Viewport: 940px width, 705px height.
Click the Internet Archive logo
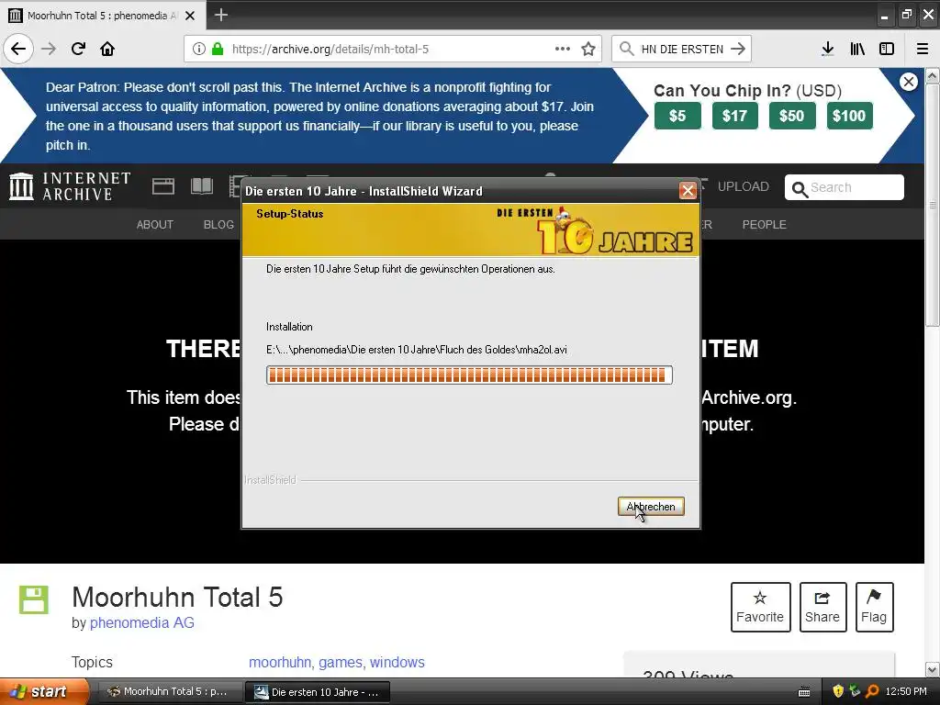point(70,186)
